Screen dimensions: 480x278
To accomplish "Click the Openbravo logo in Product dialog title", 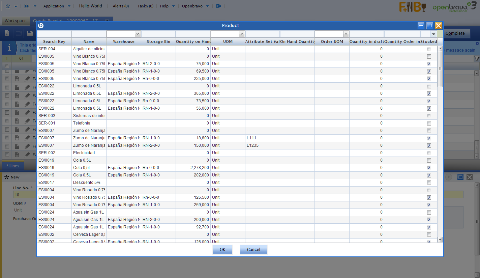I will (x=41, y=26).
